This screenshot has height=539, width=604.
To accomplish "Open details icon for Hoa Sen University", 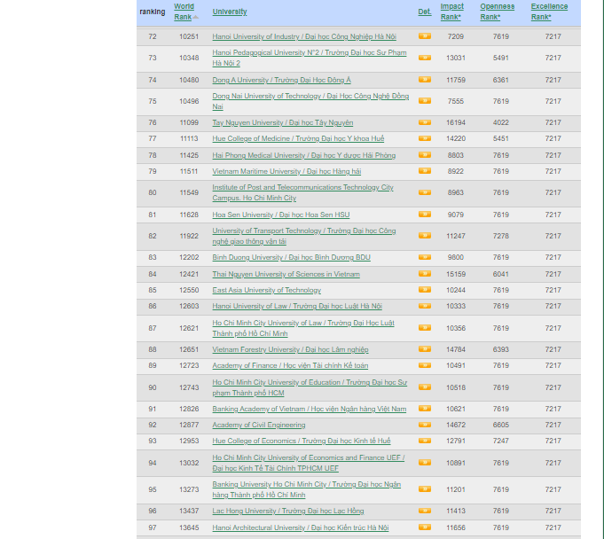I will 425,214.
